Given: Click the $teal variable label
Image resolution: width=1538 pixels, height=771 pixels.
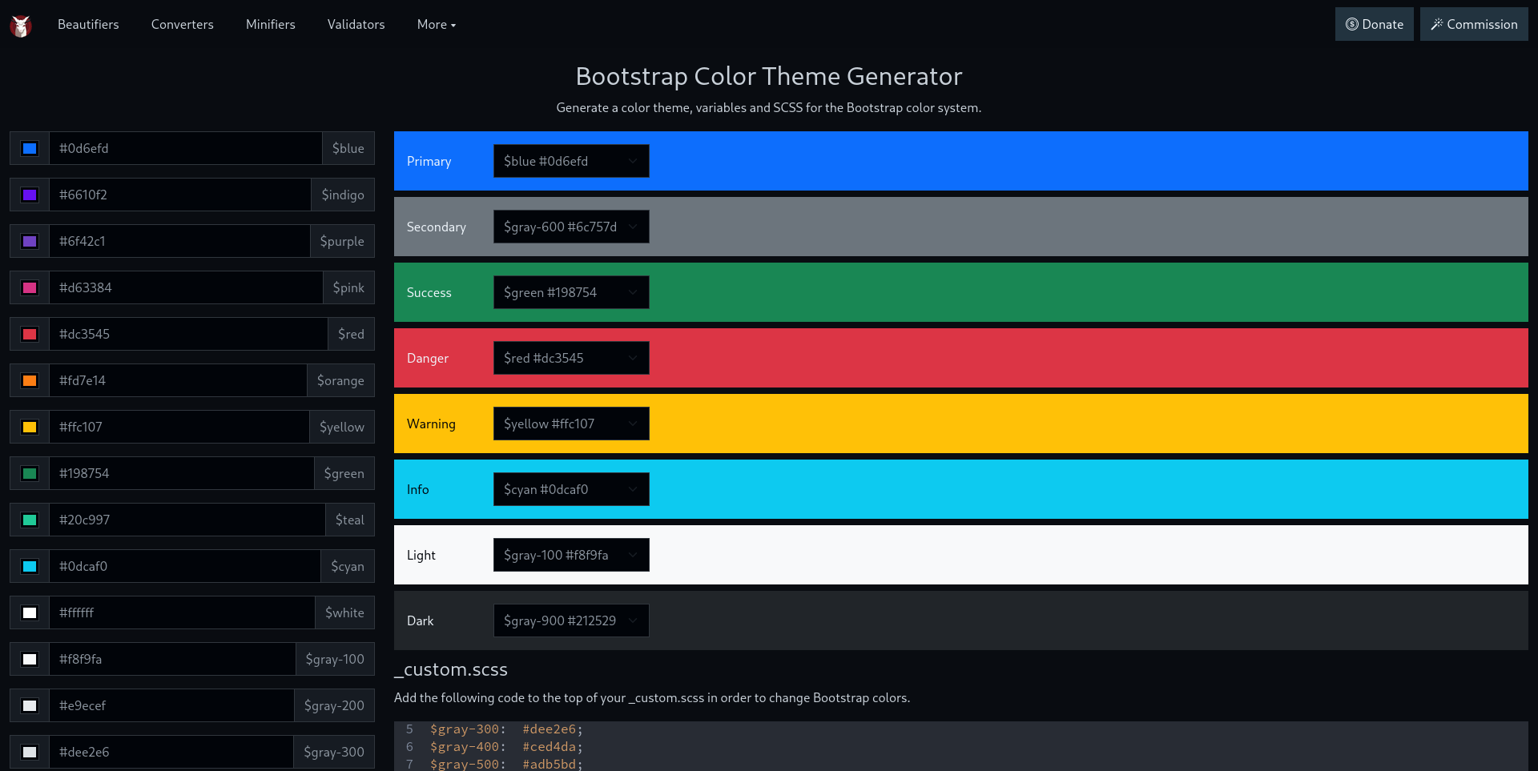Looking at the screenshot, I should (x=350, y=520).
